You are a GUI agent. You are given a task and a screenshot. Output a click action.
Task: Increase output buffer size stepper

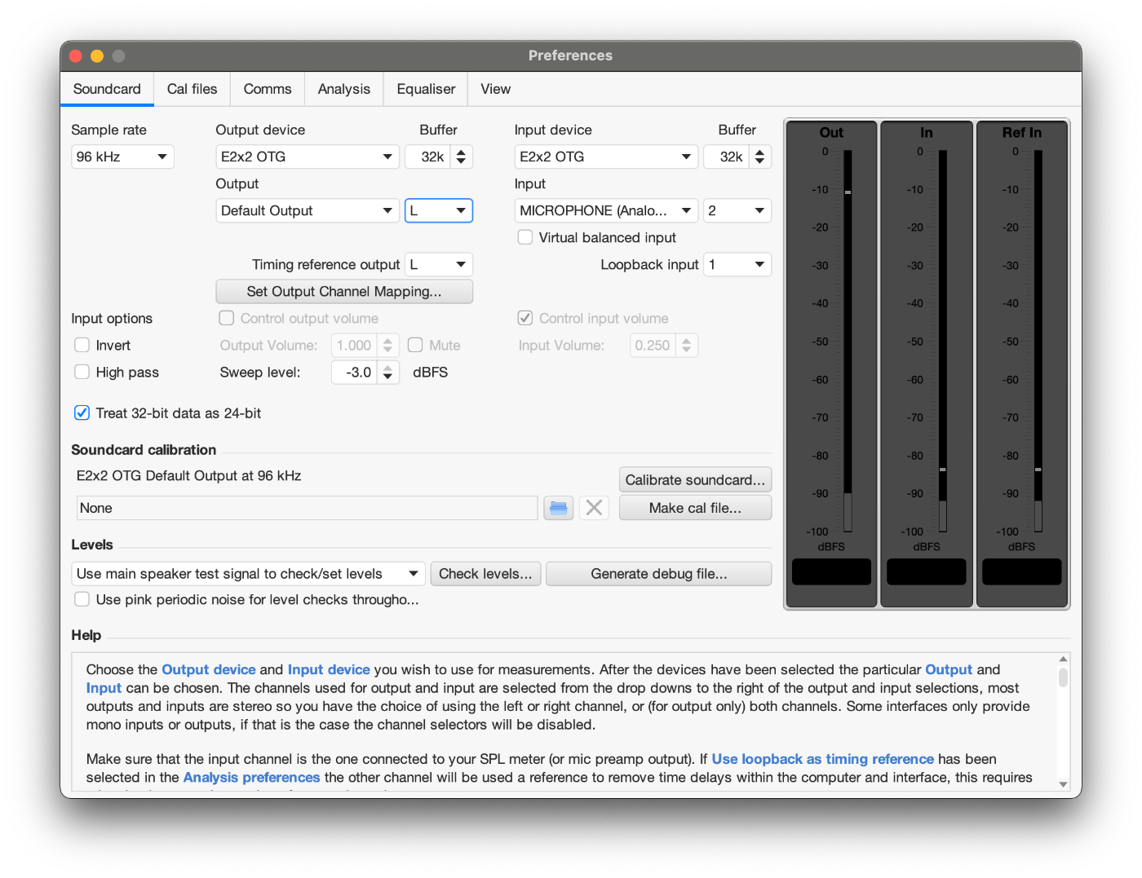(x=461, y=152)
